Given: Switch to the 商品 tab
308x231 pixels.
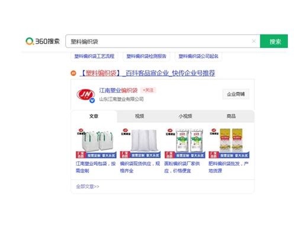Looking at the screenshot, I should point(231,116).
